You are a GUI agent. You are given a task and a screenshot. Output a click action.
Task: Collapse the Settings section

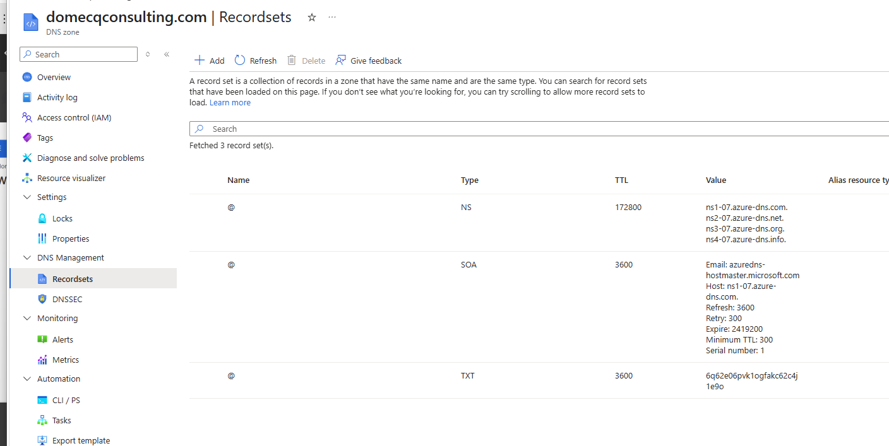click(27, 197)
